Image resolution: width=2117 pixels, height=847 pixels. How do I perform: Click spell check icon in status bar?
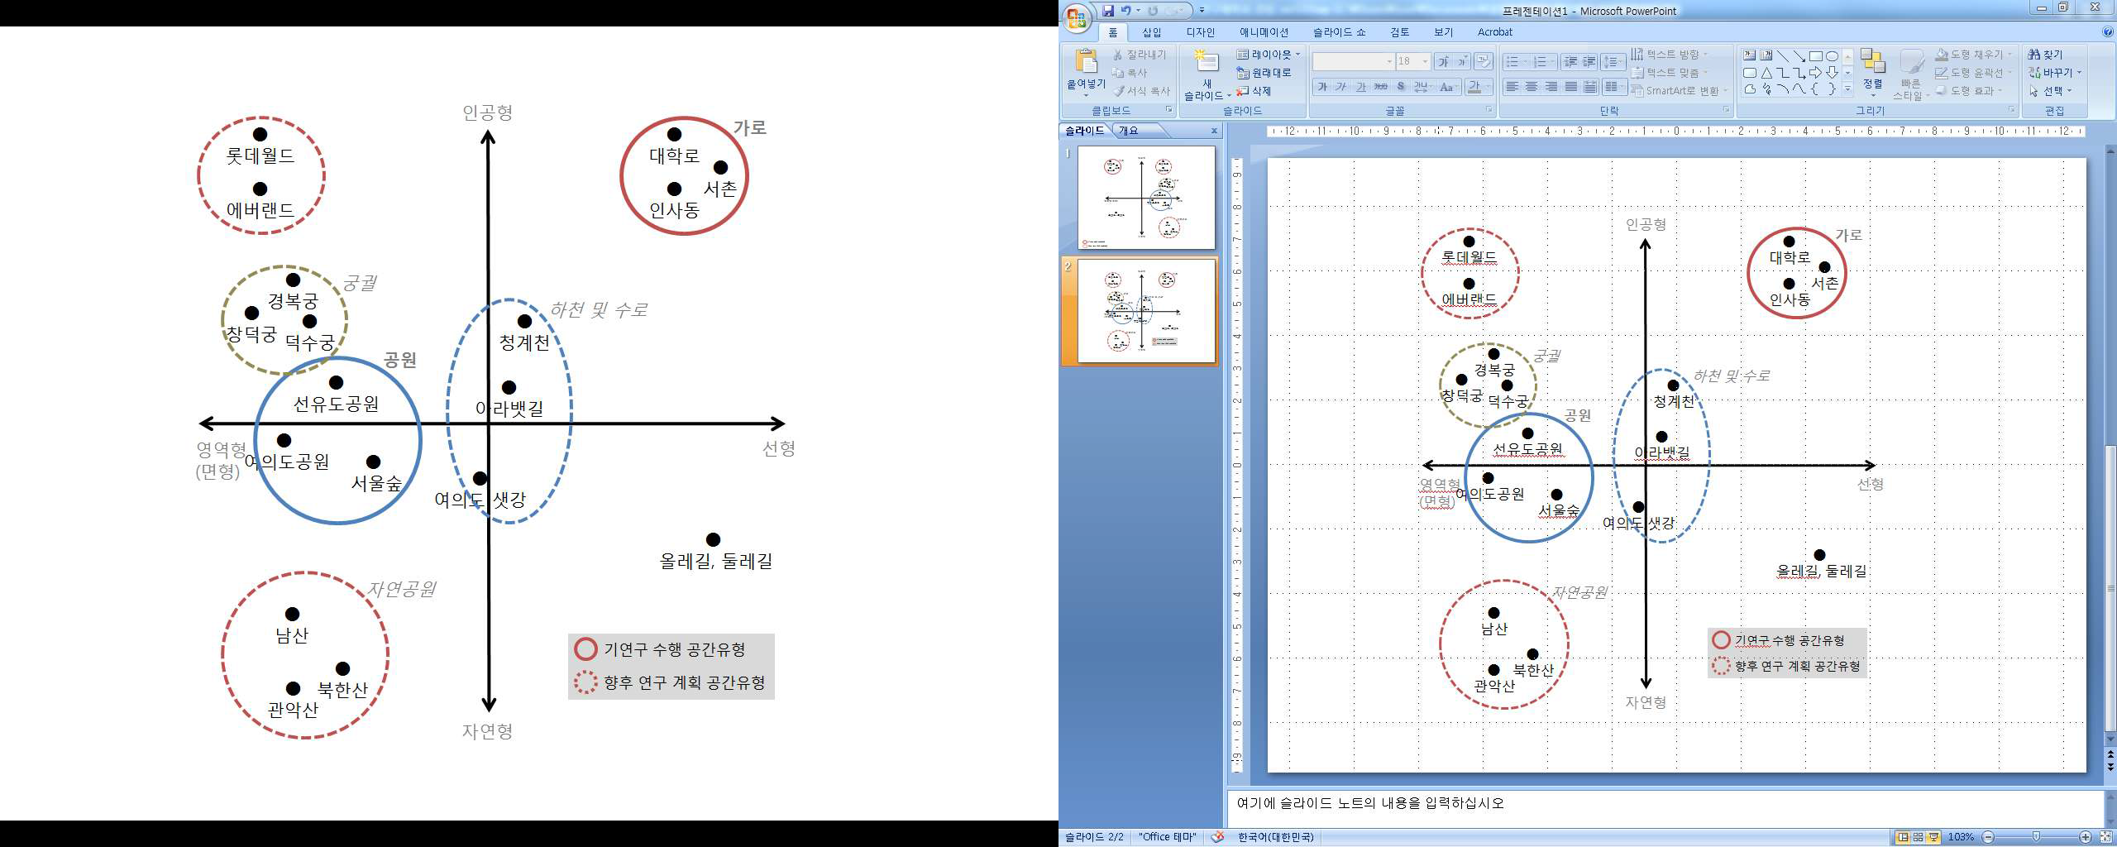point(1217,837)
